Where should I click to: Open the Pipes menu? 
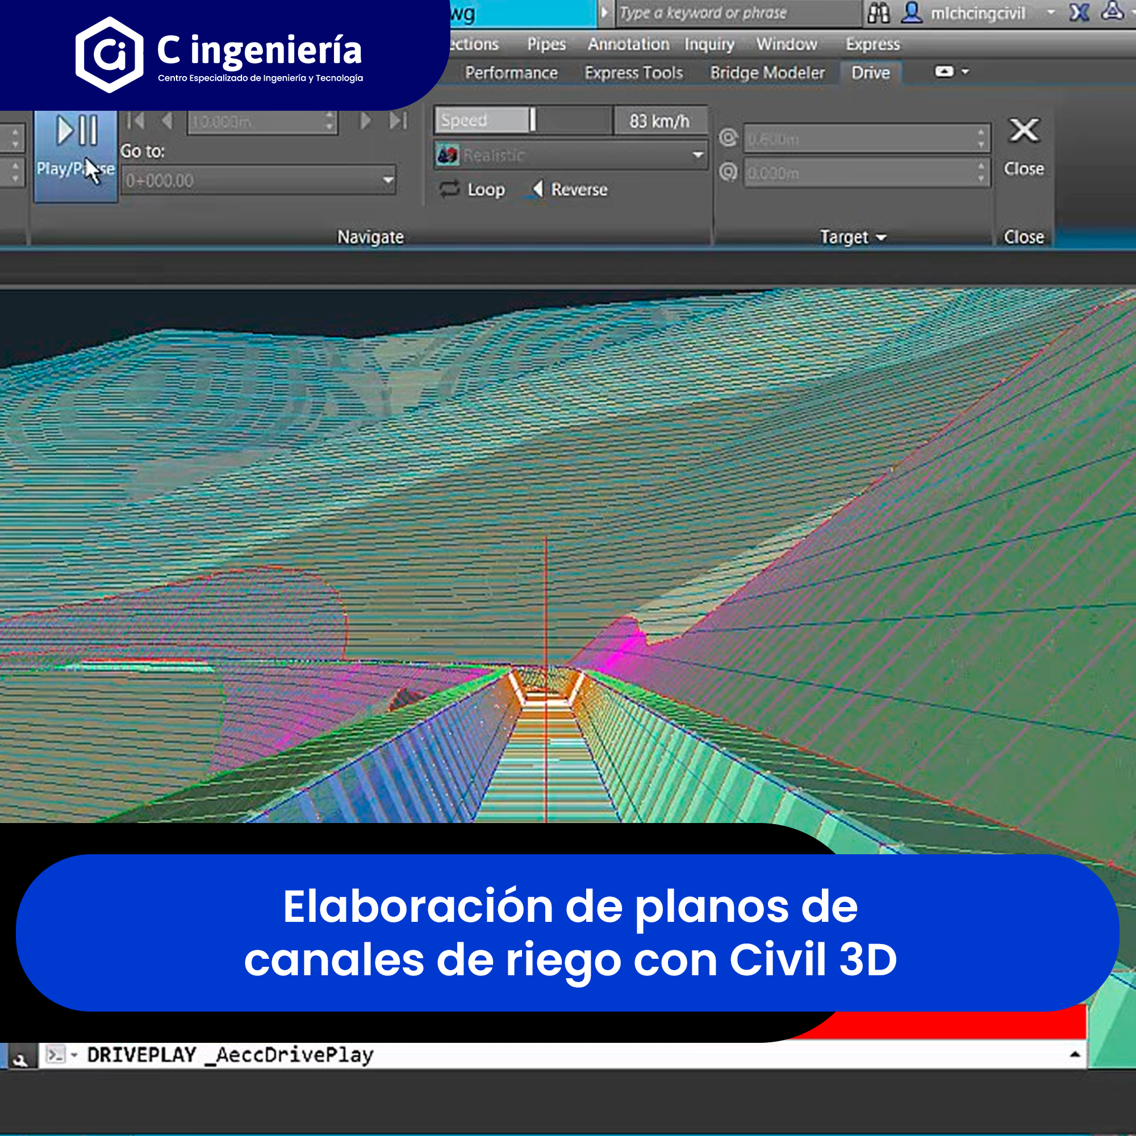click(546, 44)
